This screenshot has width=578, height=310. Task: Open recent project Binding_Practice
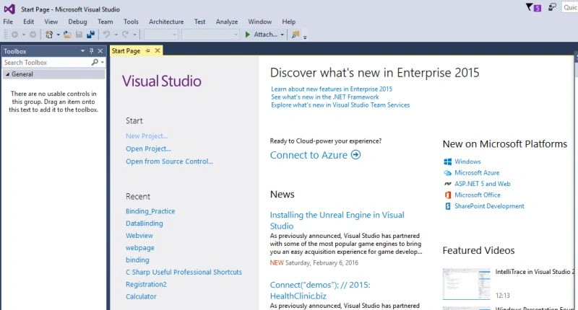point(150,211)
